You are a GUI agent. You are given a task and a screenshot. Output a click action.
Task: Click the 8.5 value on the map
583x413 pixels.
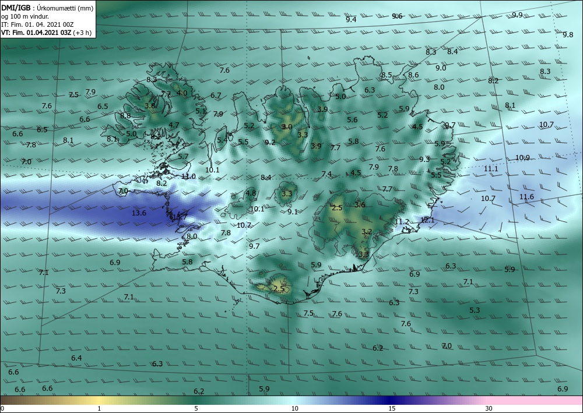387,75
